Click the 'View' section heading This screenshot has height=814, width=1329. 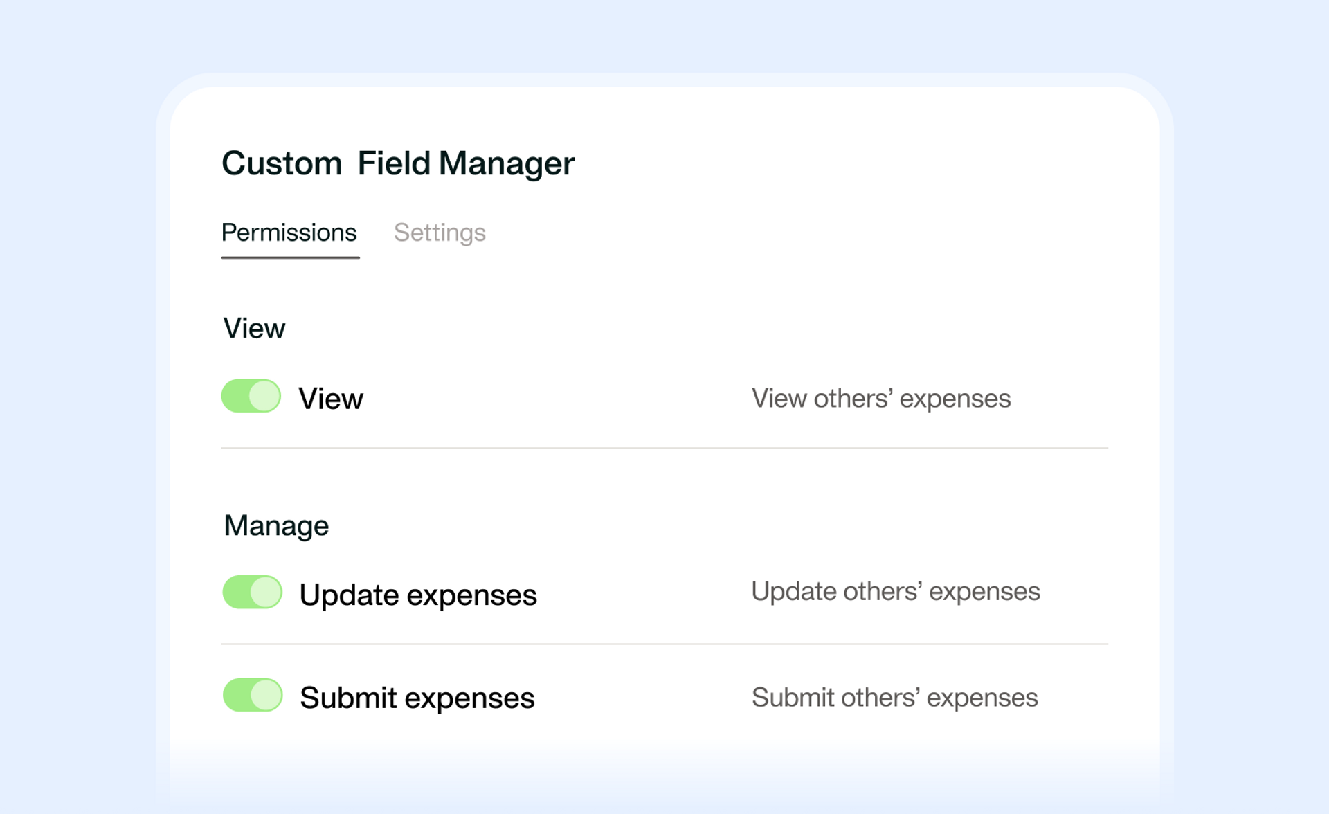coord(254,328)
